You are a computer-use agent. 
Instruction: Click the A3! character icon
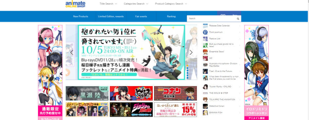pyautogui.click(x=205, y=58)
